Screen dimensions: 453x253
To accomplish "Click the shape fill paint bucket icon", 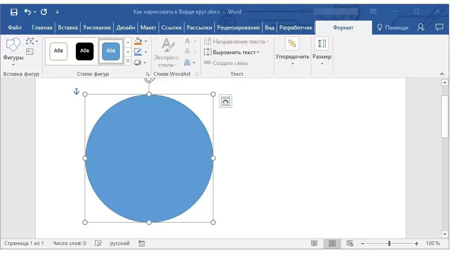I will [139, 41].
